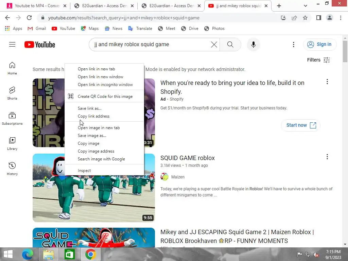The height and width of the screenshot is (261, 348).
Task: Click the muted volume tray icon
Action: 316,254
